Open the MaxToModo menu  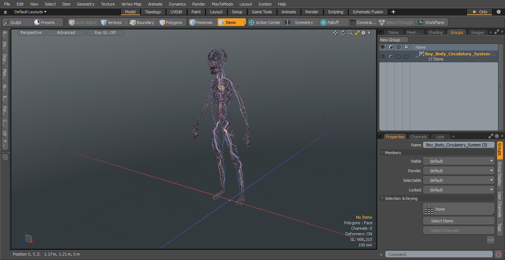pos(222,4)
